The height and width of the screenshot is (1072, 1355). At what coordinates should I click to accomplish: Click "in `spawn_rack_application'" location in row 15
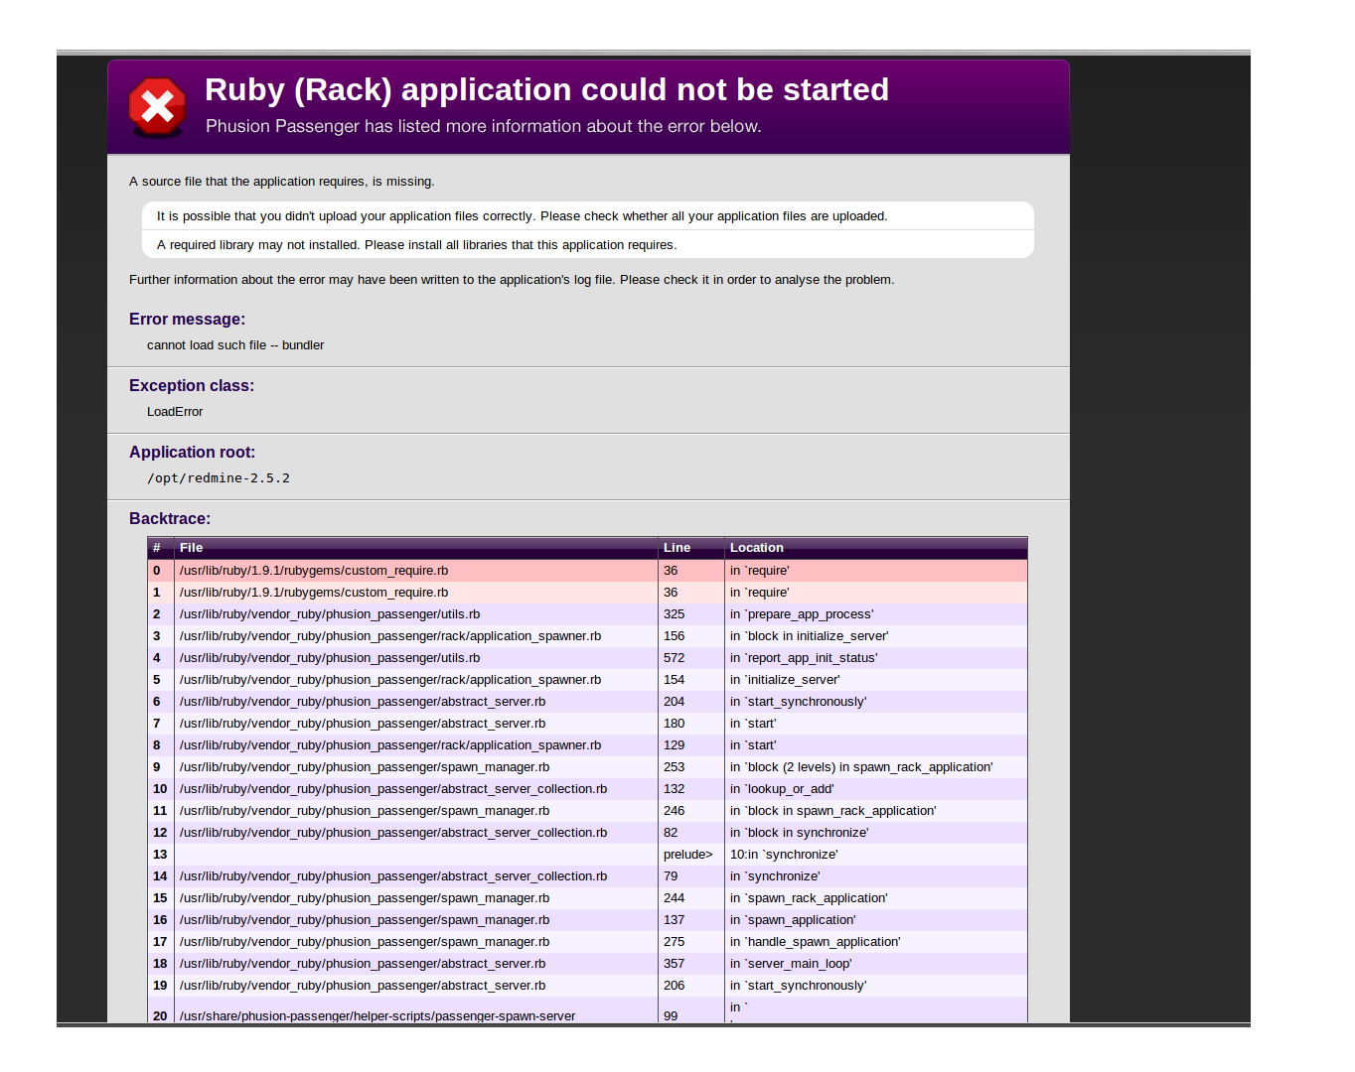pyautogui.click(x=809, y=898)
